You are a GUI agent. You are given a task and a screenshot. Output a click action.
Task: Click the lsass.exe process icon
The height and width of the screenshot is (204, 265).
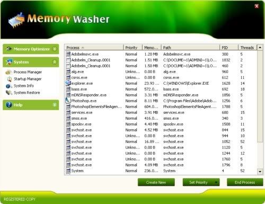pos(68,89)
